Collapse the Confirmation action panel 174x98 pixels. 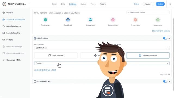click(169, 38)
